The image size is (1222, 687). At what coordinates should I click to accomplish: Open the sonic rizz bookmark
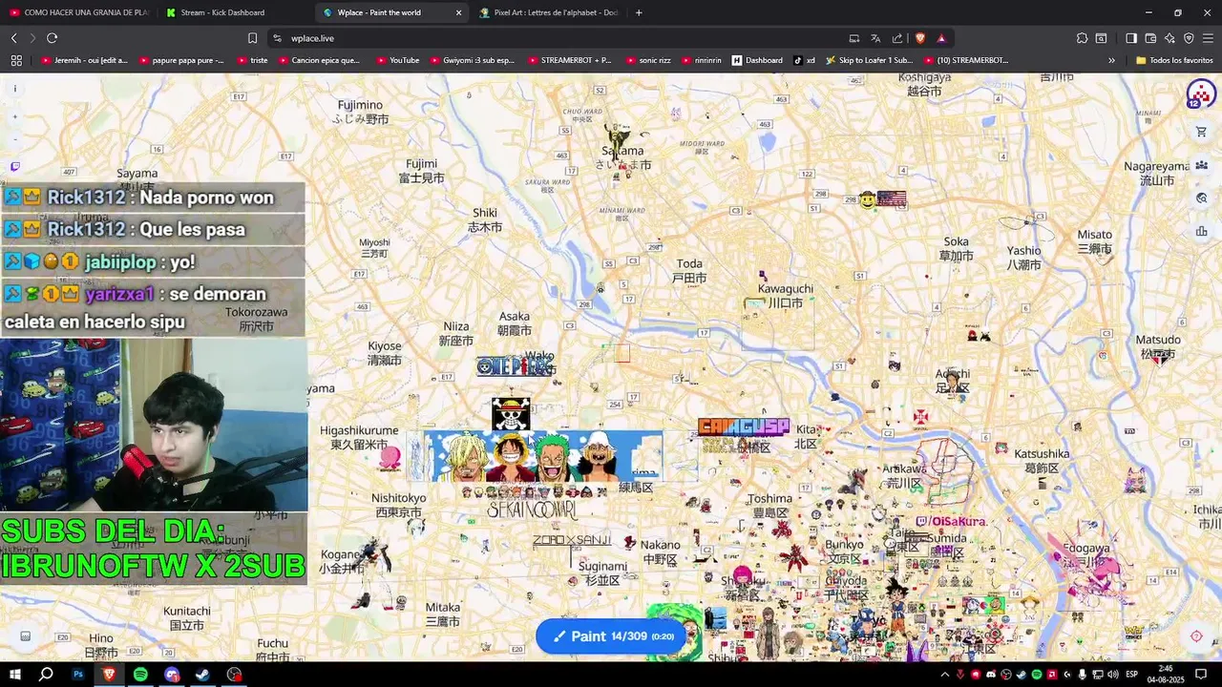[x=648, y=60]
